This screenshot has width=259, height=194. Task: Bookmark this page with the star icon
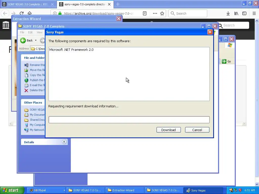[162, 13]
